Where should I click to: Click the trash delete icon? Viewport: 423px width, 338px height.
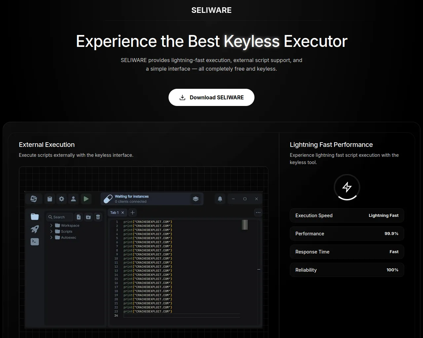click(x=98, y=217)
